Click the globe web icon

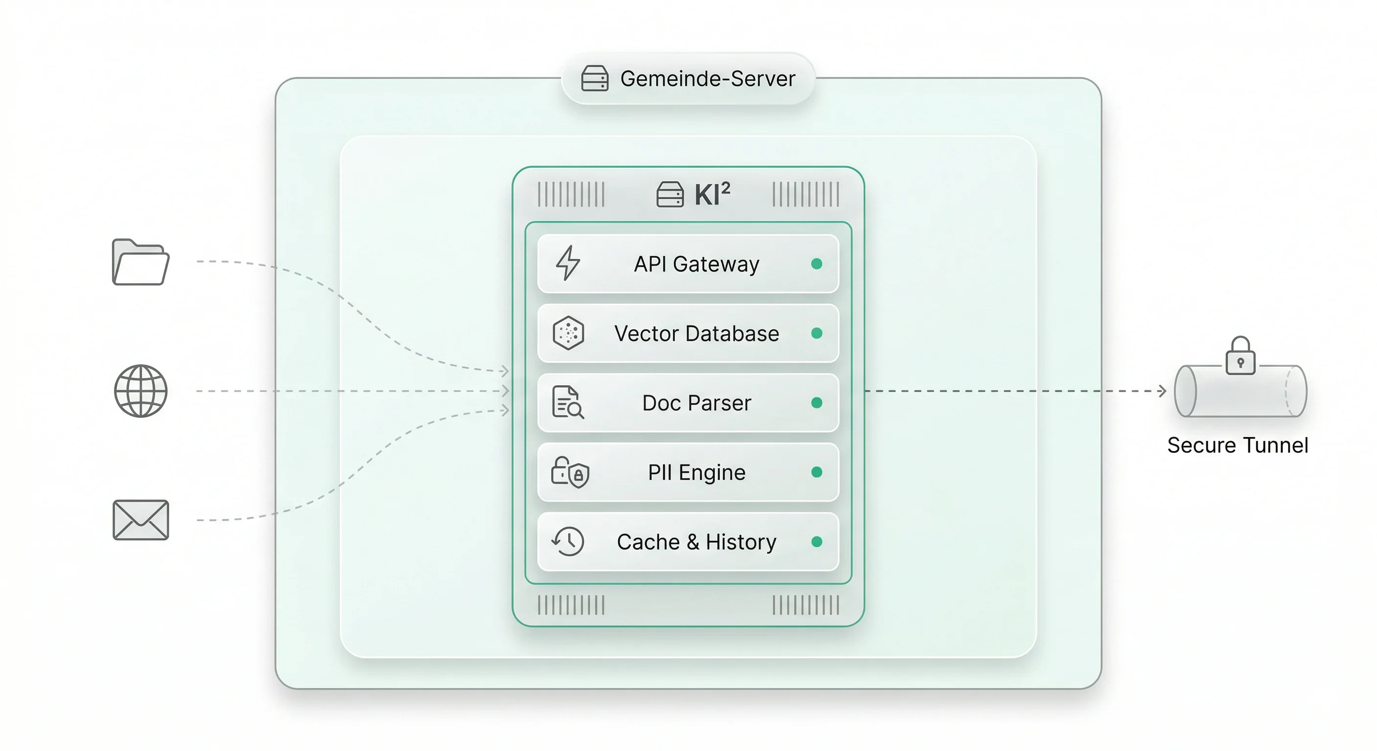click(x=141, y=391)
